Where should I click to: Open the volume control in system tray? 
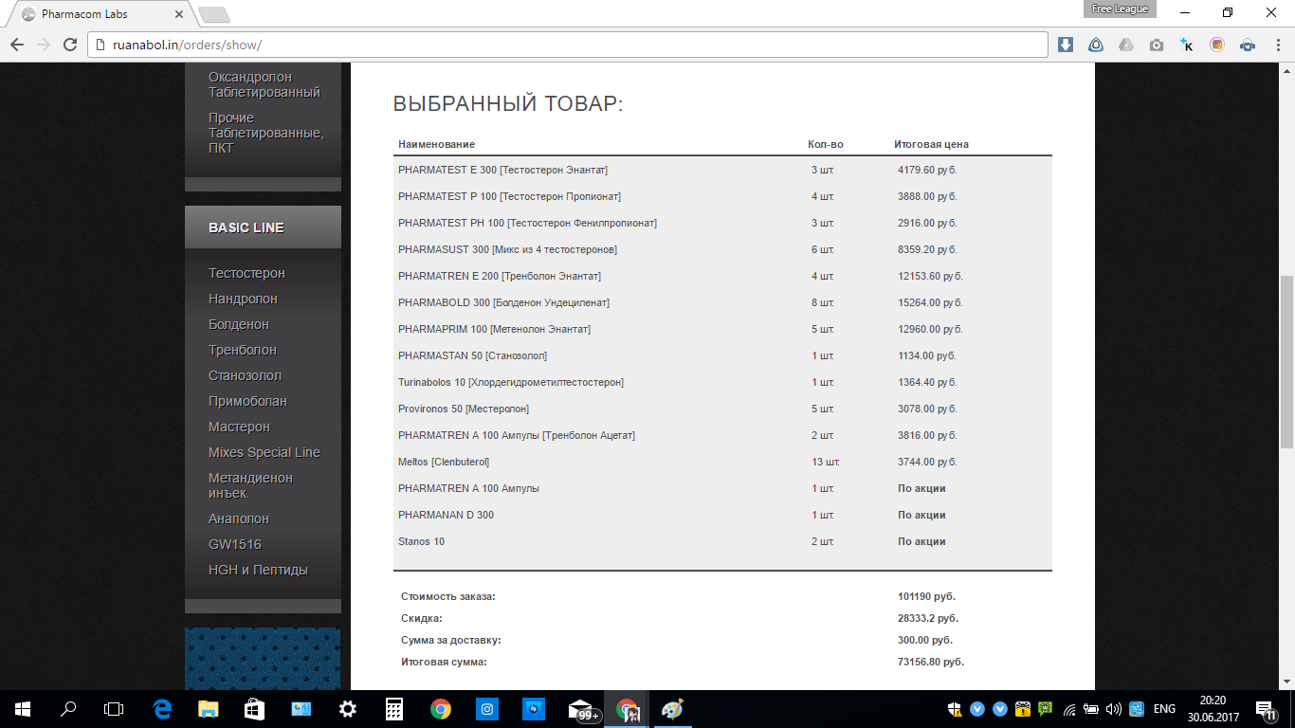tap(1113, 709)
